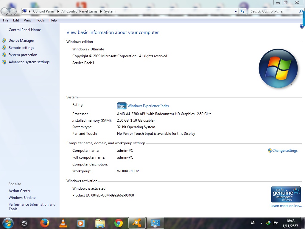Image resolution: width=305 pixels, height=229 pixels.
Task: Click Change settings for the computer name
Action: point(285,151)
